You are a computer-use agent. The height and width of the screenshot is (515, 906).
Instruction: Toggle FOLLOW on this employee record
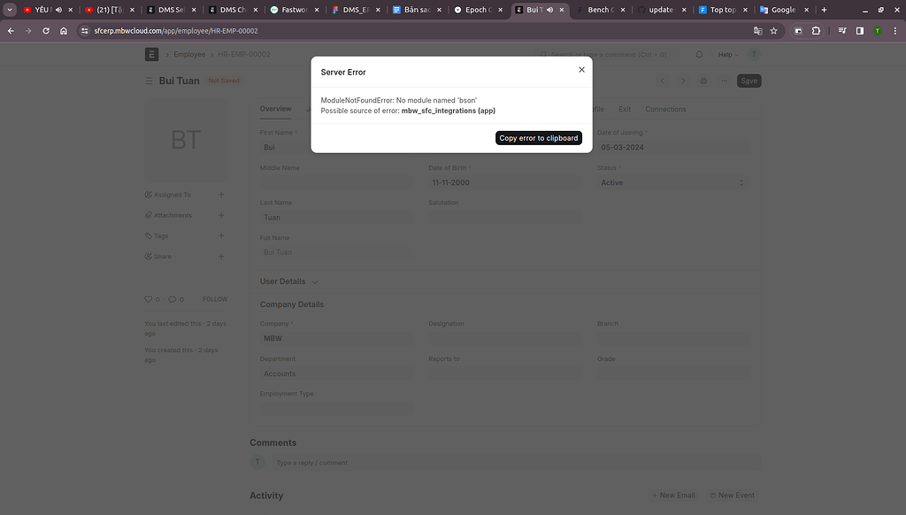click(214, 299)
